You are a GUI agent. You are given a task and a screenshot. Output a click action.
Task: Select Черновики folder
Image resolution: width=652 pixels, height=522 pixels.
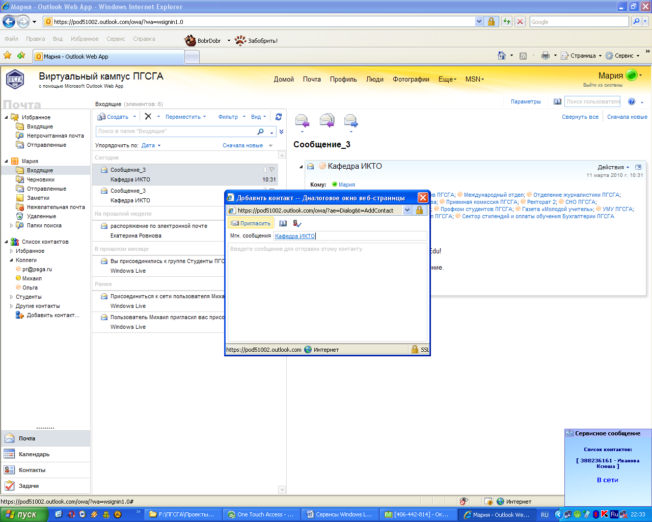pos(41,179)
